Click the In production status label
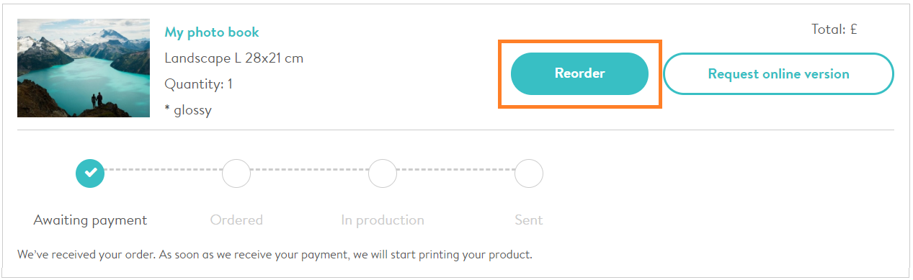The image size is (913, 280). pyautogui.click(x=383, y=220)
